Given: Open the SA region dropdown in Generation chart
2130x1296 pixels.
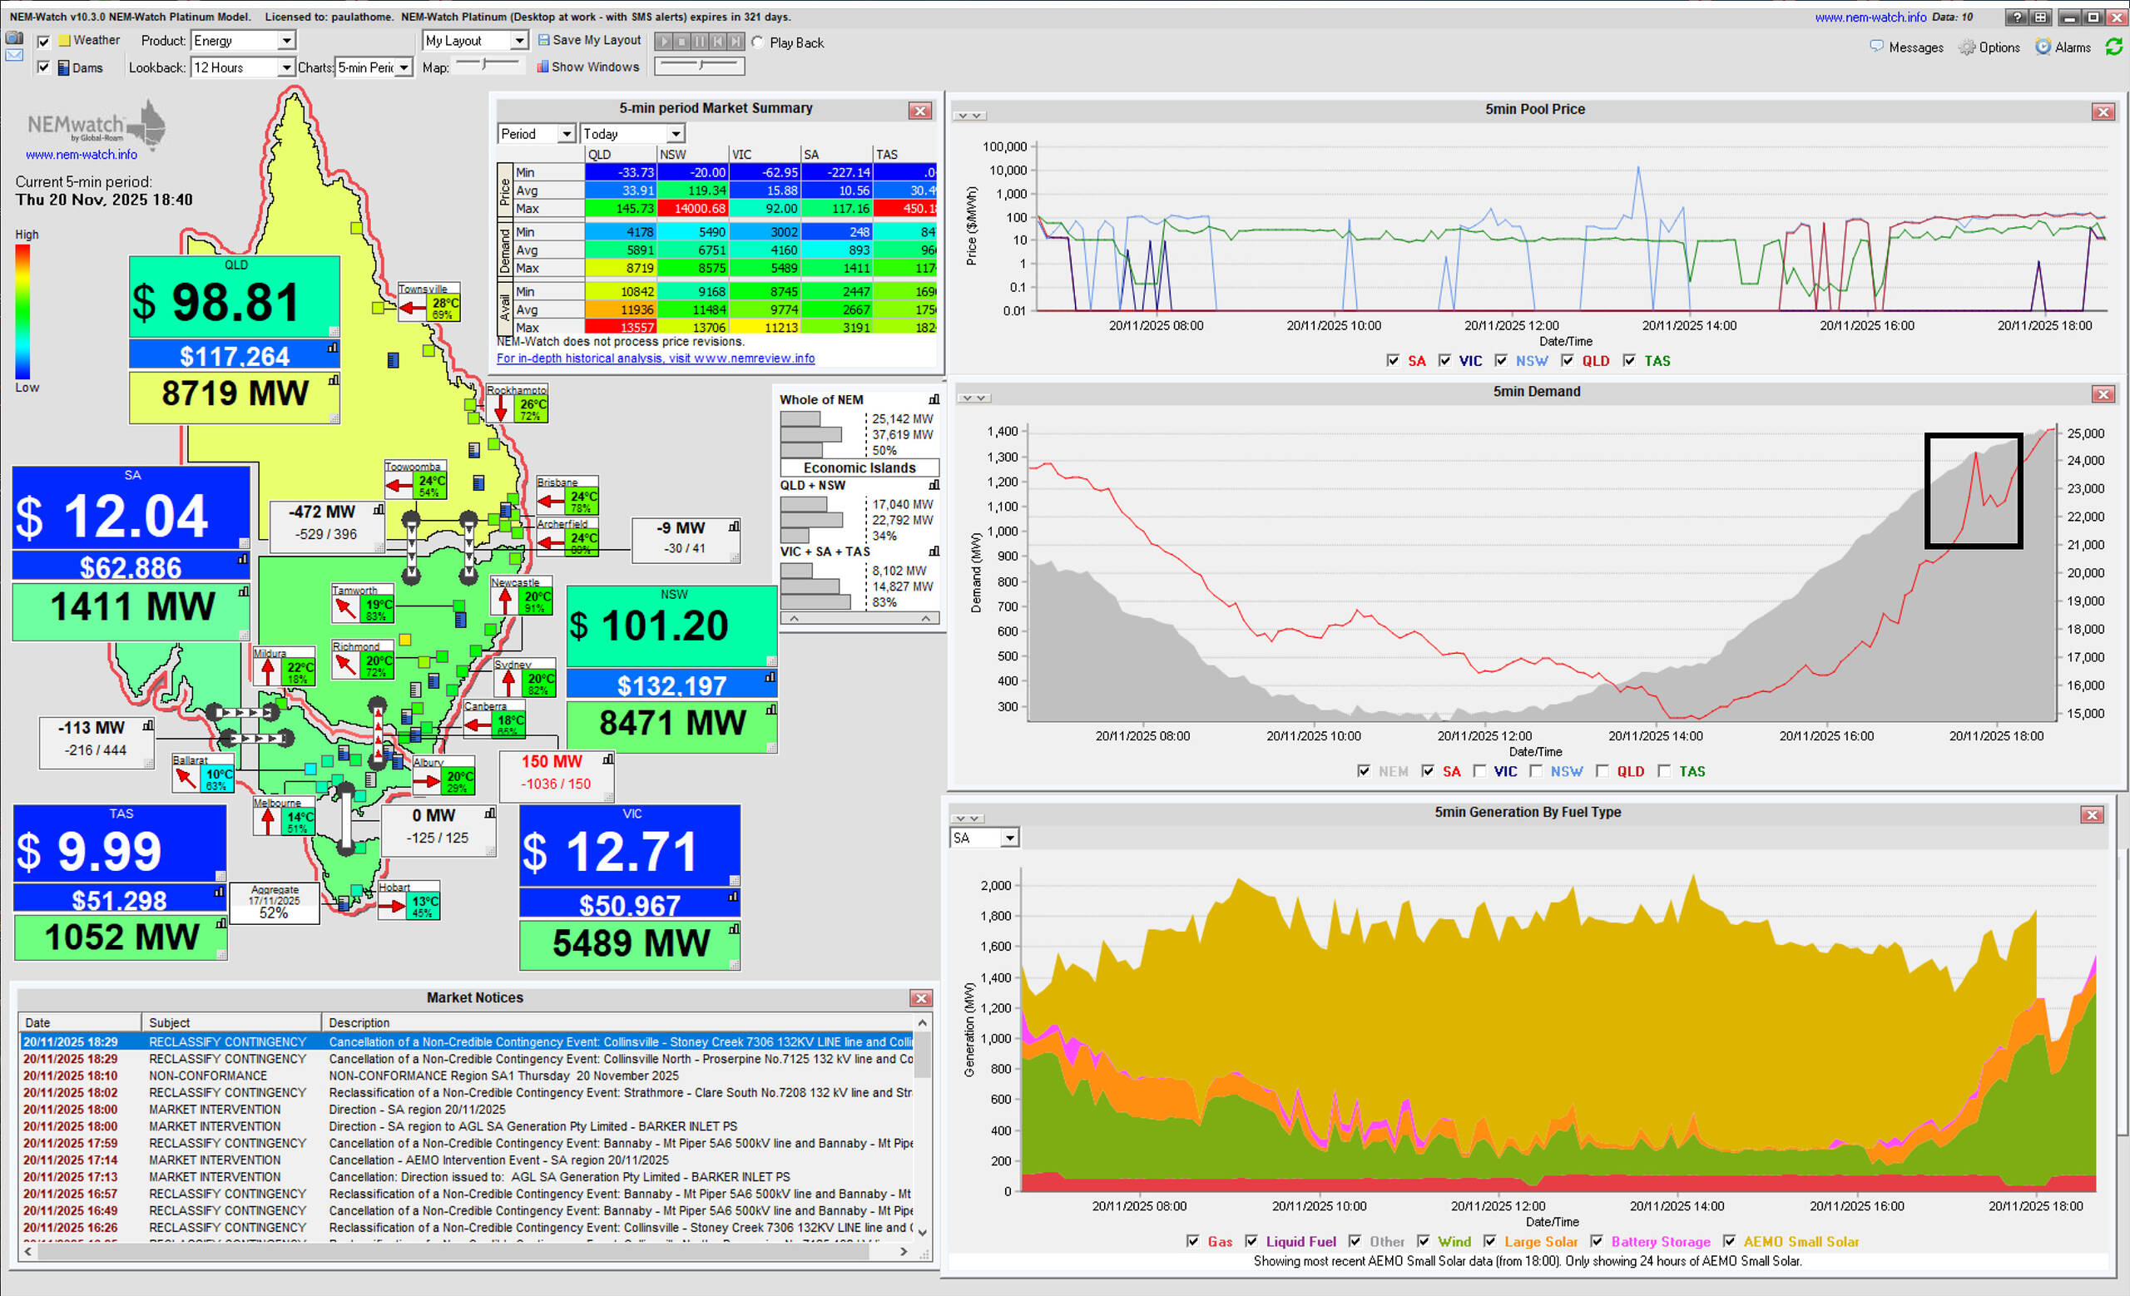Looking at the screenshot, I should (x=1008, y=838).
